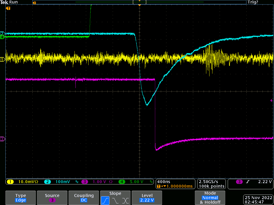The width and height of the screenshot is (274, 205).
Task: Open the trigger Source selection menu
Action: click(52, 198)
